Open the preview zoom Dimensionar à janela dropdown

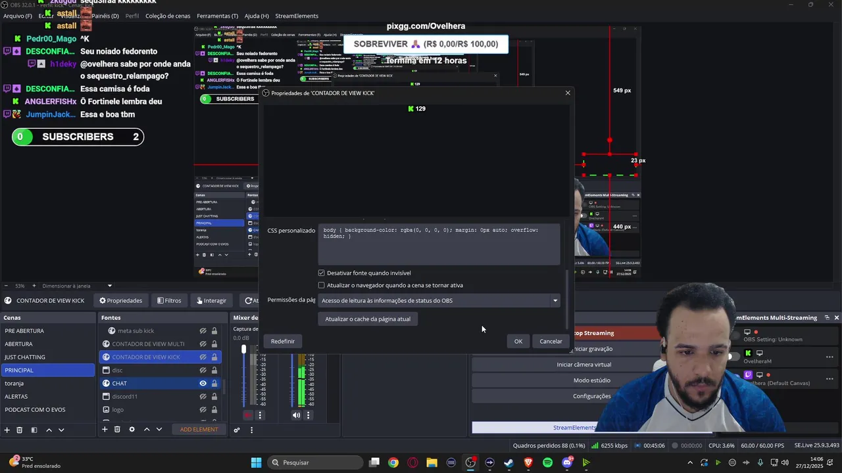77,286
